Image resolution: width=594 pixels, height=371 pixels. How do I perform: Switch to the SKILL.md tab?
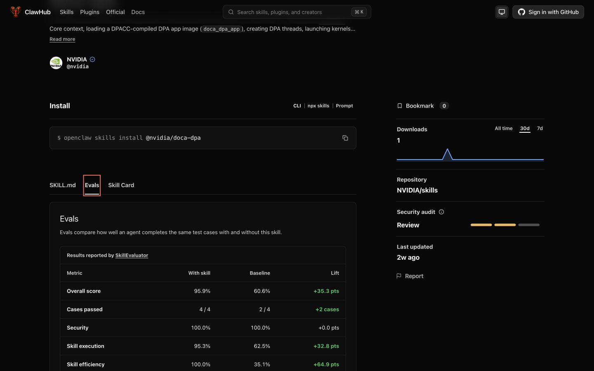(x=63, y=185)
